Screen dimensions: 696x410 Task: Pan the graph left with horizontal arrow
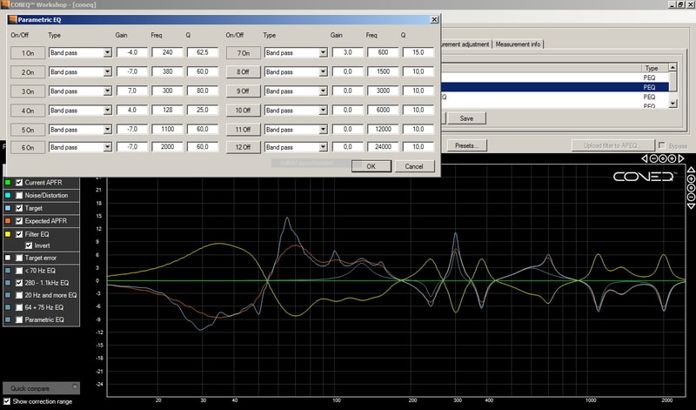click(645, 158)
